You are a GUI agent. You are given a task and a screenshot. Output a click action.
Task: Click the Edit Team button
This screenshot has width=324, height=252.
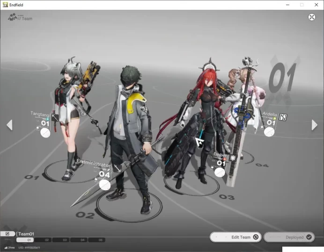click(x=236, y=237)
